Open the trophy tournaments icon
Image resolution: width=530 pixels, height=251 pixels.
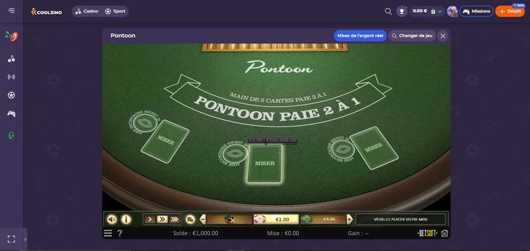(401, 11)
